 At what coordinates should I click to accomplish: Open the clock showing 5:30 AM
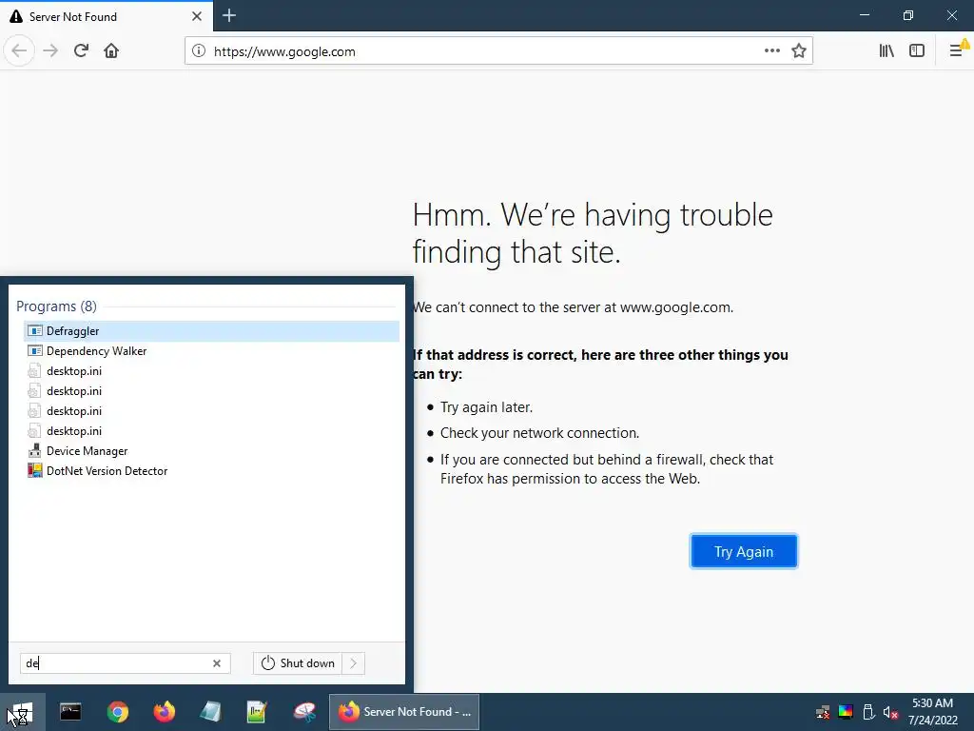(x=932, y=712)
